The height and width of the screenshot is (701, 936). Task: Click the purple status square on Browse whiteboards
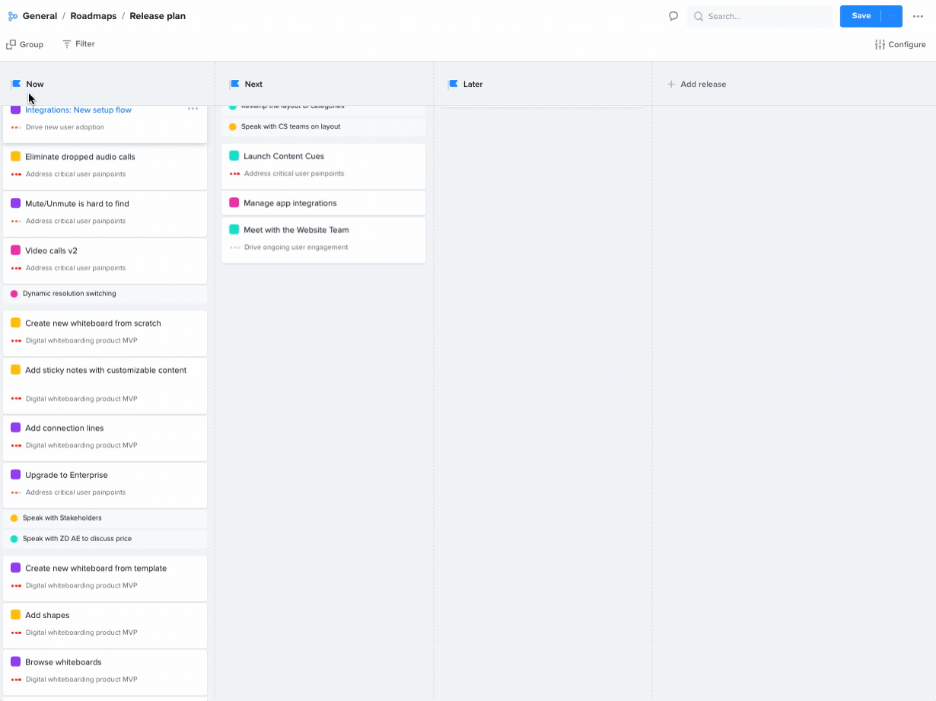click(15, 662)
